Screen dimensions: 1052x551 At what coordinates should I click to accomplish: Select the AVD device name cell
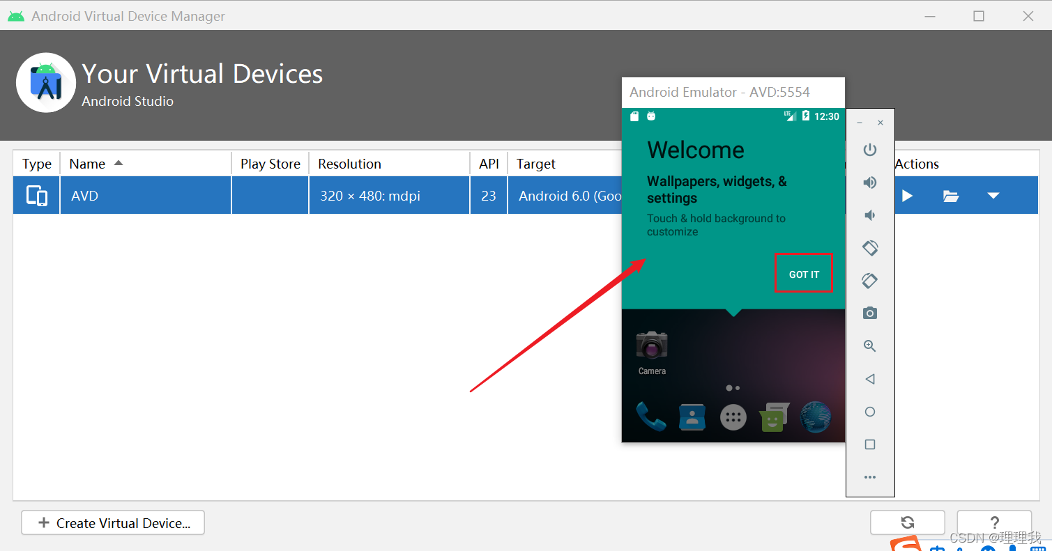[x=146, y=196]
